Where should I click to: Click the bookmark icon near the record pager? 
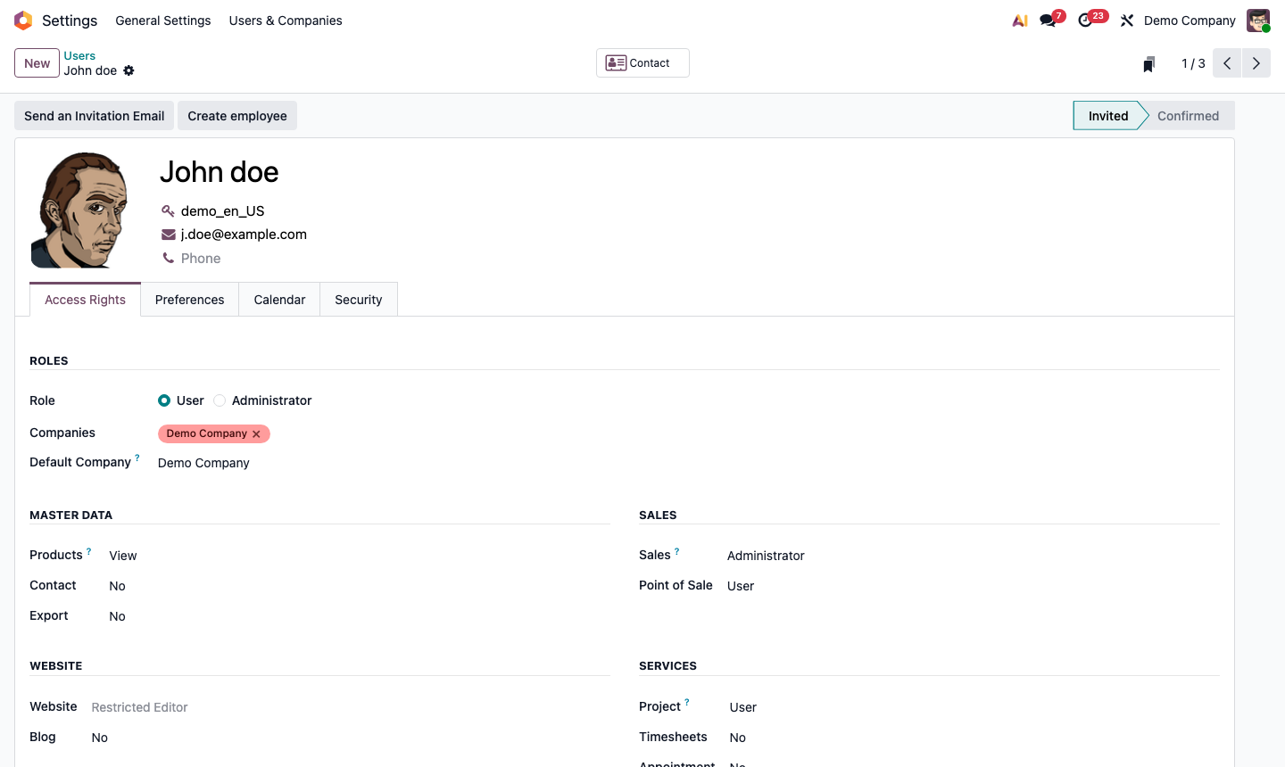pos(1148,63)
